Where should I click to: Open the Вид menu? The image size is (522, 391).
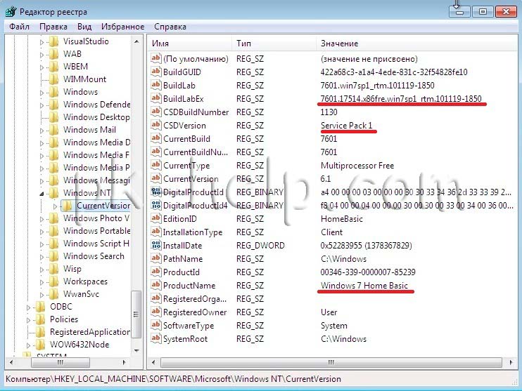84,27
